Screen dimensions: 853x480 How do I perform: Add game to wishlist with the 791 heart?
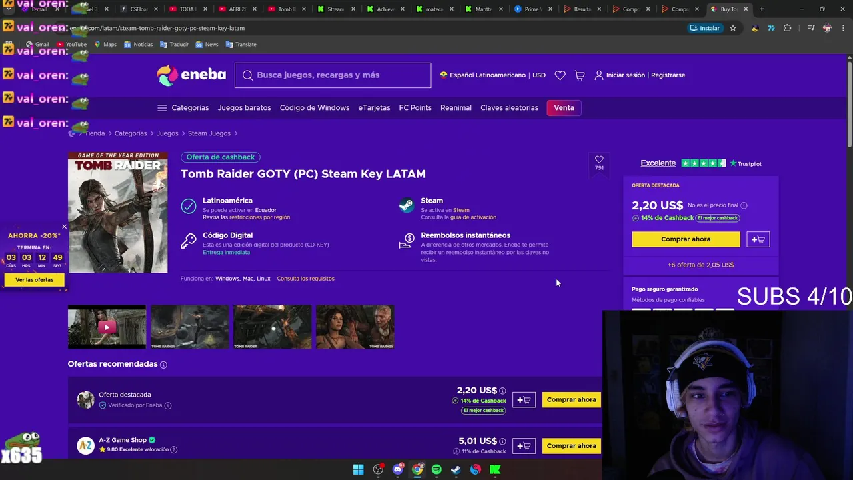click(599, 163)
